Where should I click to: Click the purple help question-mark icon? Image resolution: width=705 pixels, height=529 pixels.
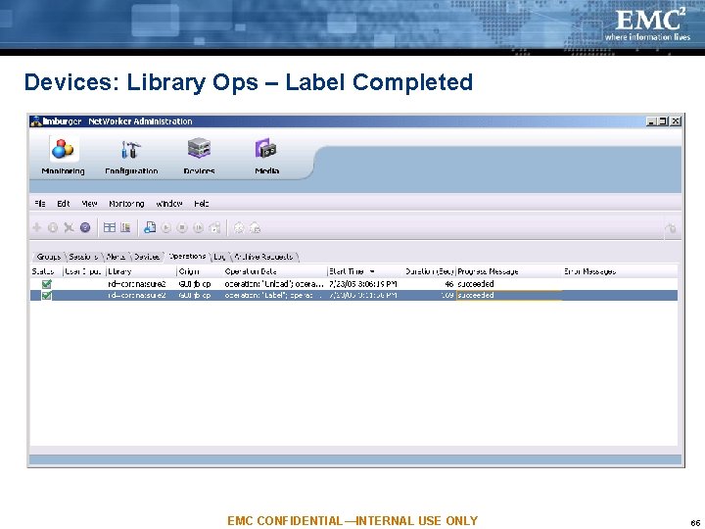(85, 227)
